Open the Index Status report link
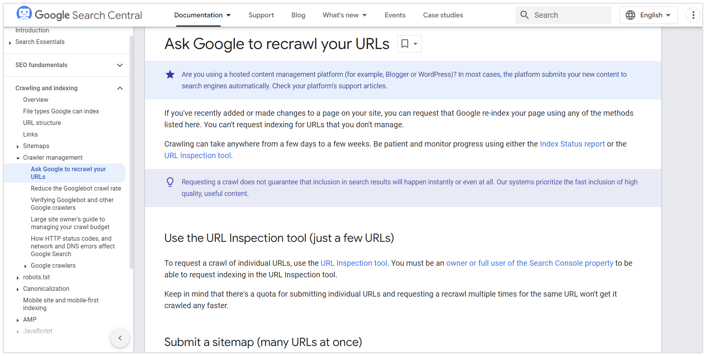Image resolution: width=706 pixels, height=356 pixels. point(572,144)
